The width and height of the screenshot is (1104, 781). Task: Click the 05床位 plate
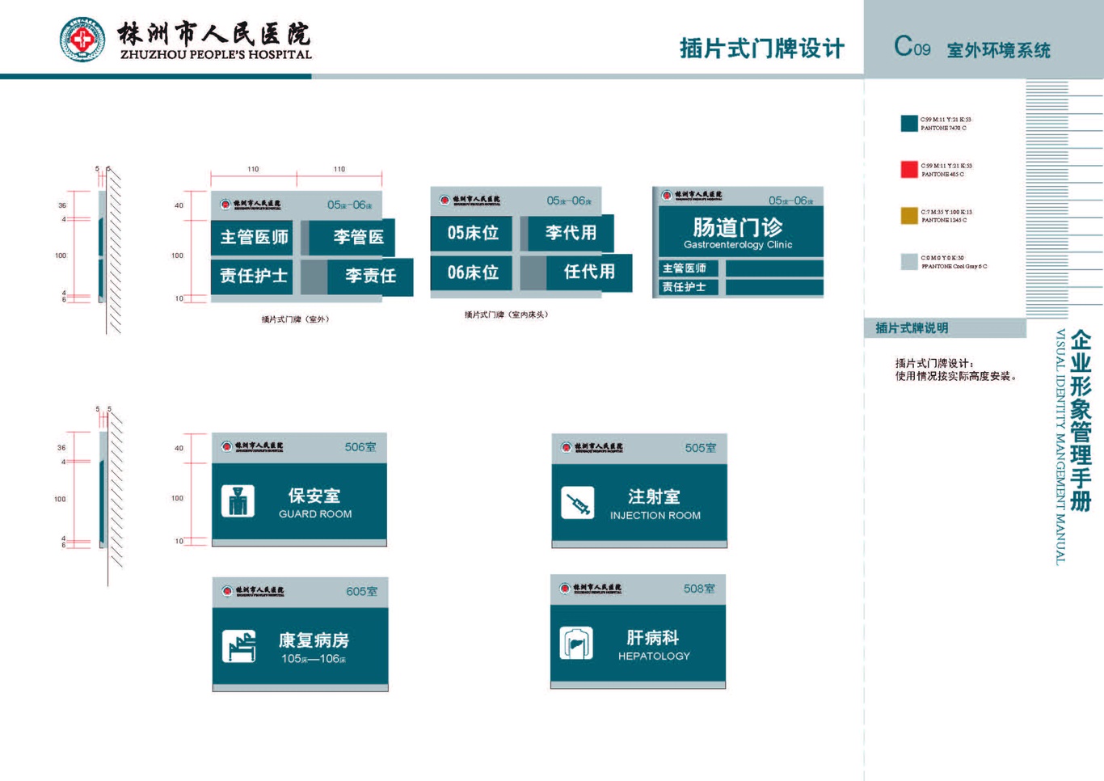click(x=472, y=234)
